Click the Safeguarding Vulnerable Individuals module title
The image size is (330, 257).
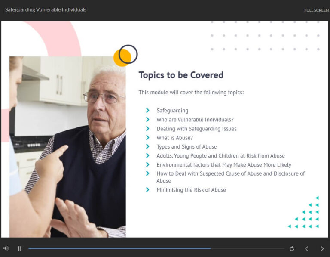46,9
